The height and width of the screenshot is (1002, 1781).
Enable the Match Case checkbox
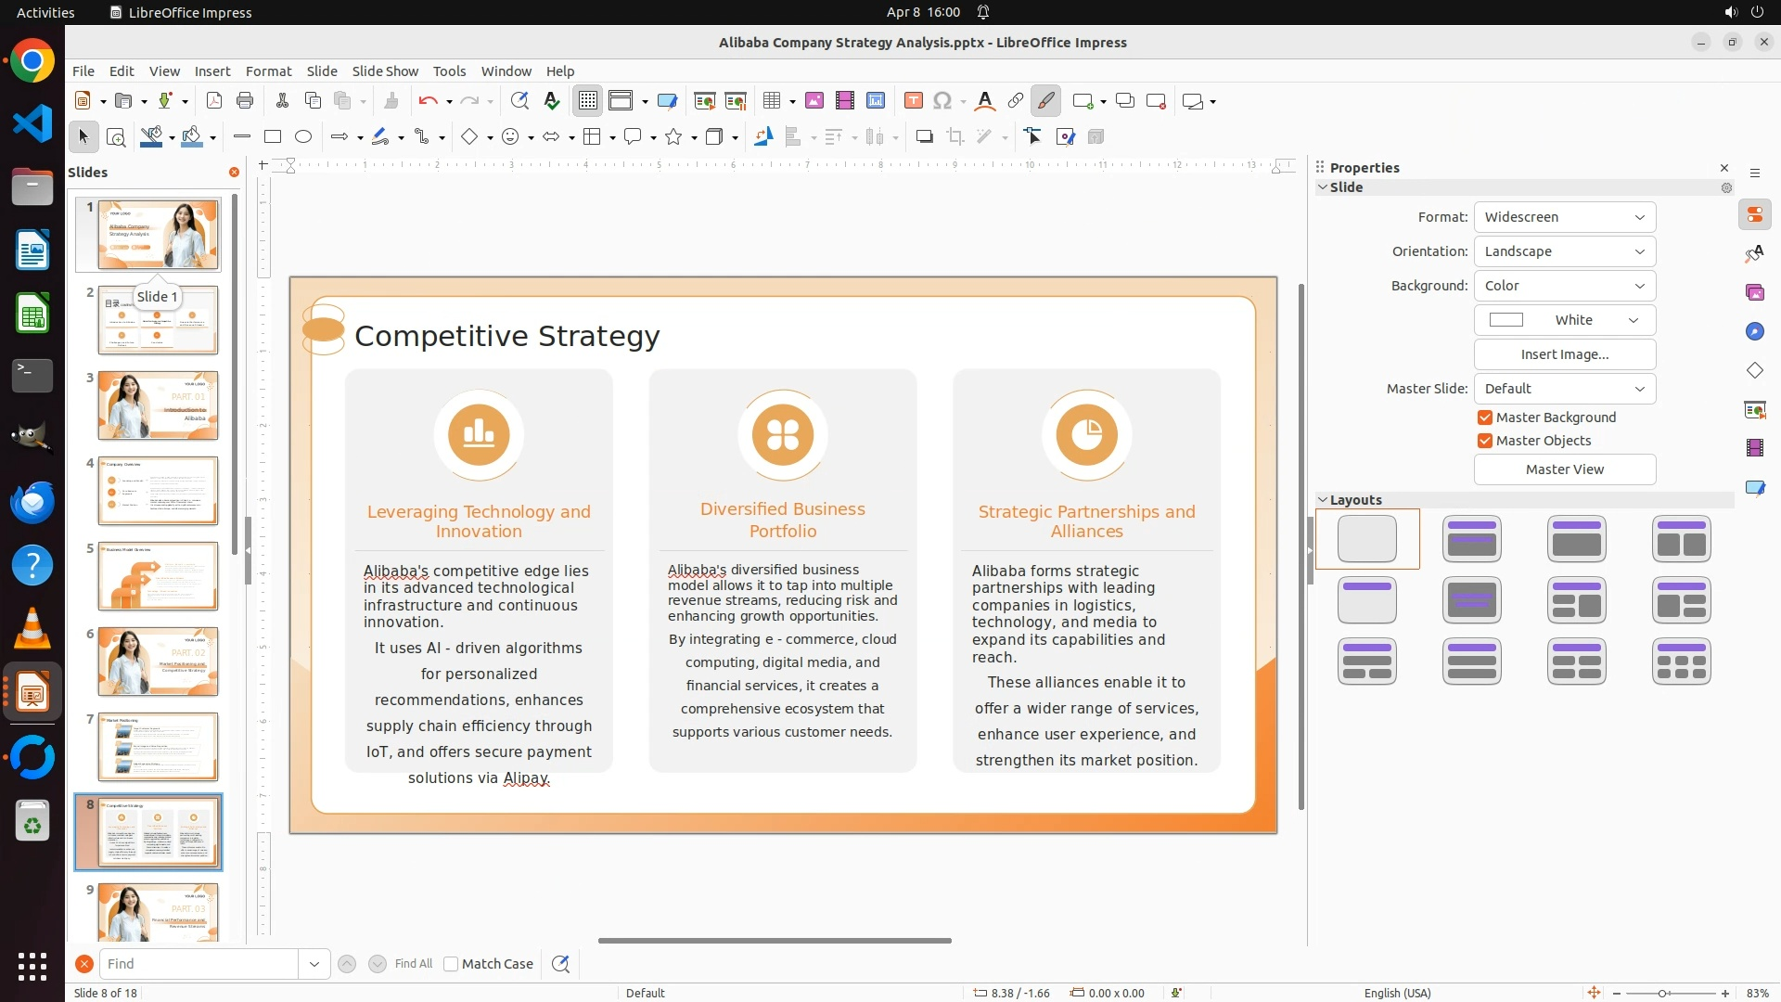(451, 964)
